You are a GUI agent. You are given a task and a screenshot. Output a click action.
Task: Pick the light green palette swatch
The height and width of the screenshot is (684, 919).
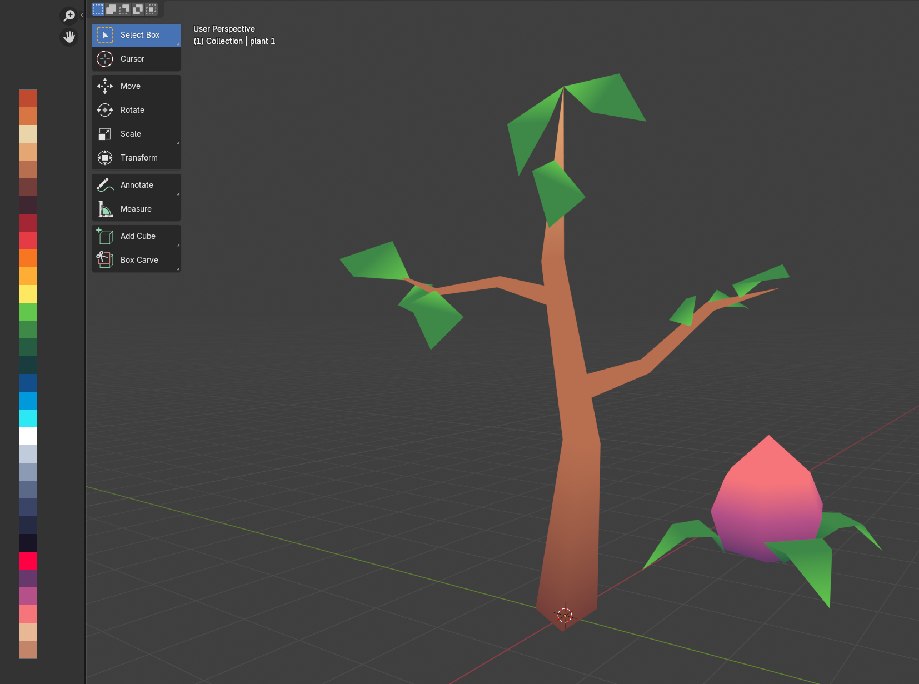[x=28, y=312]
